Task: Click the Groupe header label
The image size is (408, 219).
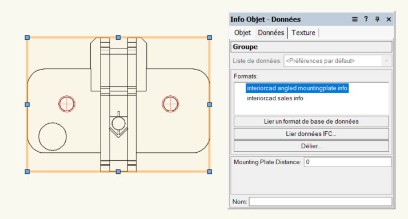Action: 245,47
